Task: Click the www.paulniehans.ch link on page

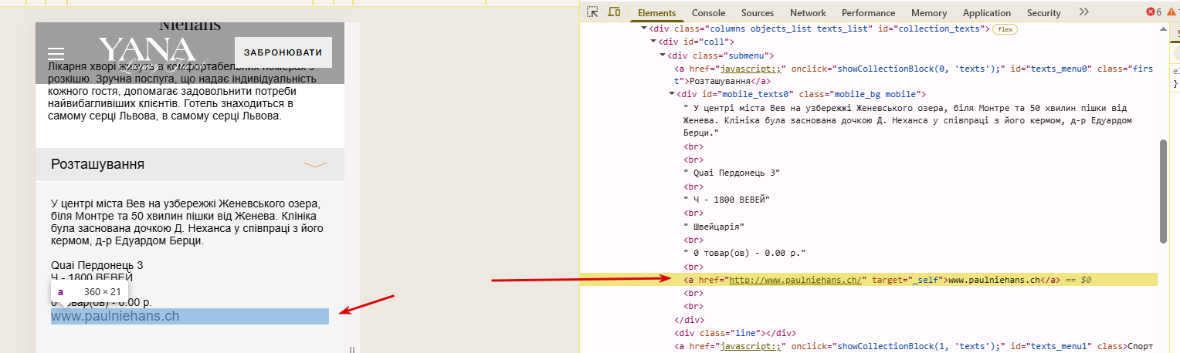Action: pos(115,316)
